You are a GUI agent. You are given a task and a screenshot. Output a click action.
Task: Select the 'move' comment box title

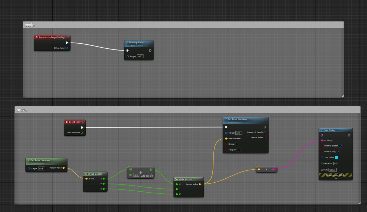pyautogui.click(x=21, y=110)
